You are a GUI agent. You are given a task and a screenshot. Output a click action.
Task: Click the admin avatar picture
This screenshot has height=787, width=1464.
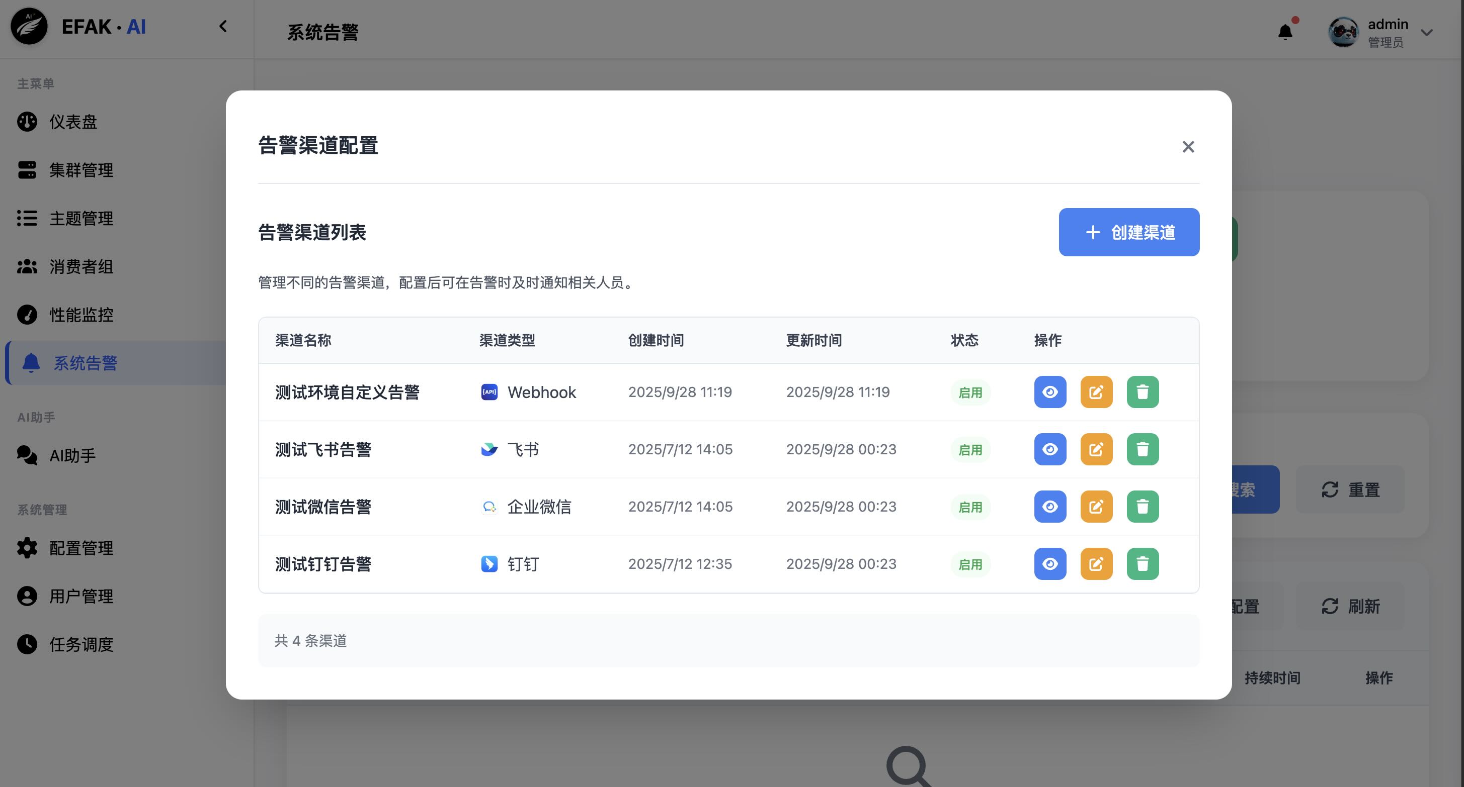[1343, 32]
